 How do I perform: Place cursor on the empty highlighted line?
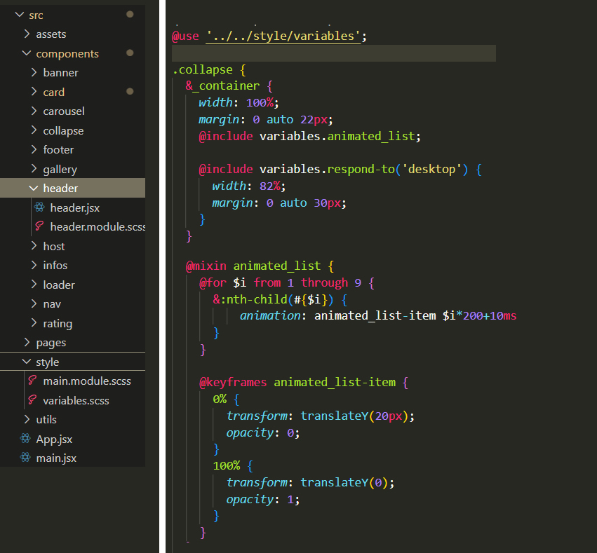[333, 53]
